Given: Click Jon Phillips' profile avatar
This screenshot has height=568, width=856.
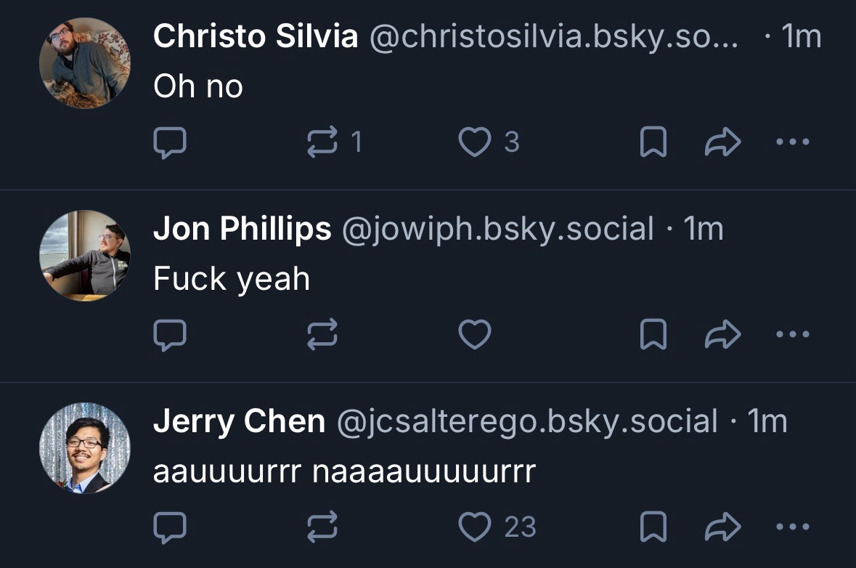Looking at the screenshot, I should pyautogui.click(x=85, y=256).
